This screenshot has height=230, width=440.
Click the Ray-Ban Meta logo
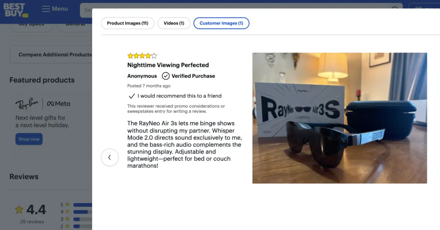coord(43,104)
